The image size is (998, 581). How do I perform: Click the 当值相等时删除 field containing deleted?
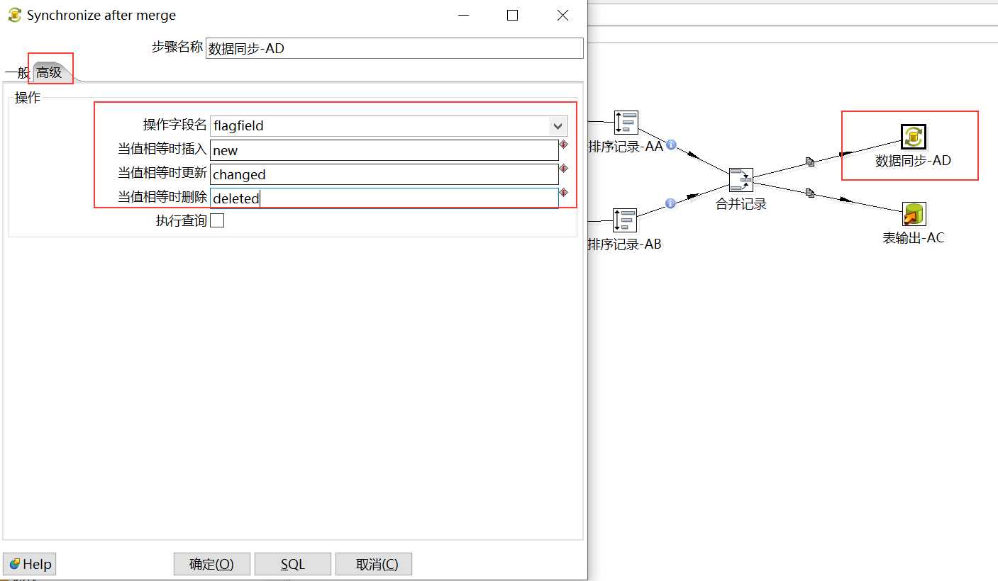coord(384,198)
